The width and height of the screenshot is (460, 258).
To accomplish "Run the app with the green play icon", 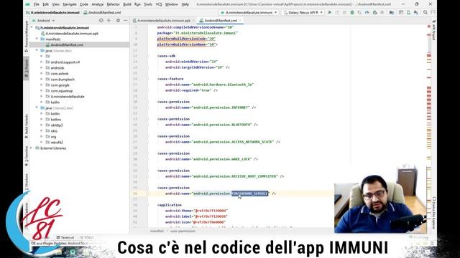I will (x=330, y=13).
